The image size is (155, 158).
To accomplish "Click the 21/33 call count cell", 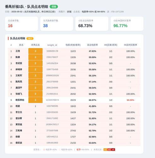I will (73, 143).
